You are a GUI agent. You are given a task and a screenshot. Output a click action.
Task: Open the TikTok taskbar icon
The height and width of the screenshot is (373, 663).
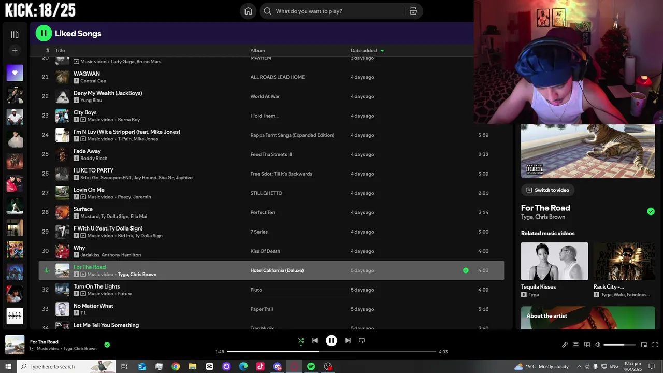point(260,366)
